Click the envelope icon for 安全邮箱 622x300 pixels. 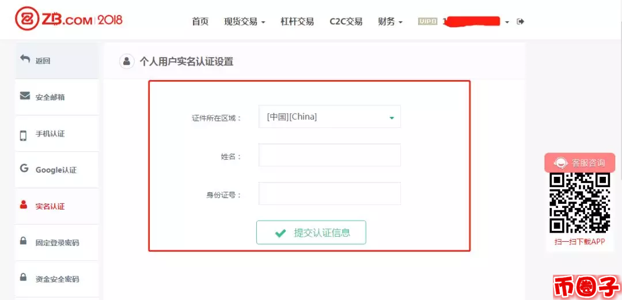pyautogui.click(x=25, y=96)
